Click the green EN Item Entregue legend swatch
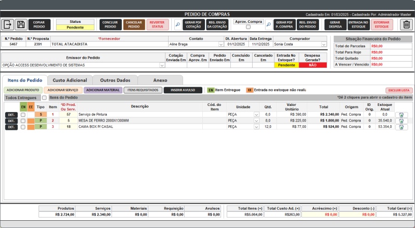The width and height of the screenshot is (415, 228). pyautogui.click(x=211, y=90)
